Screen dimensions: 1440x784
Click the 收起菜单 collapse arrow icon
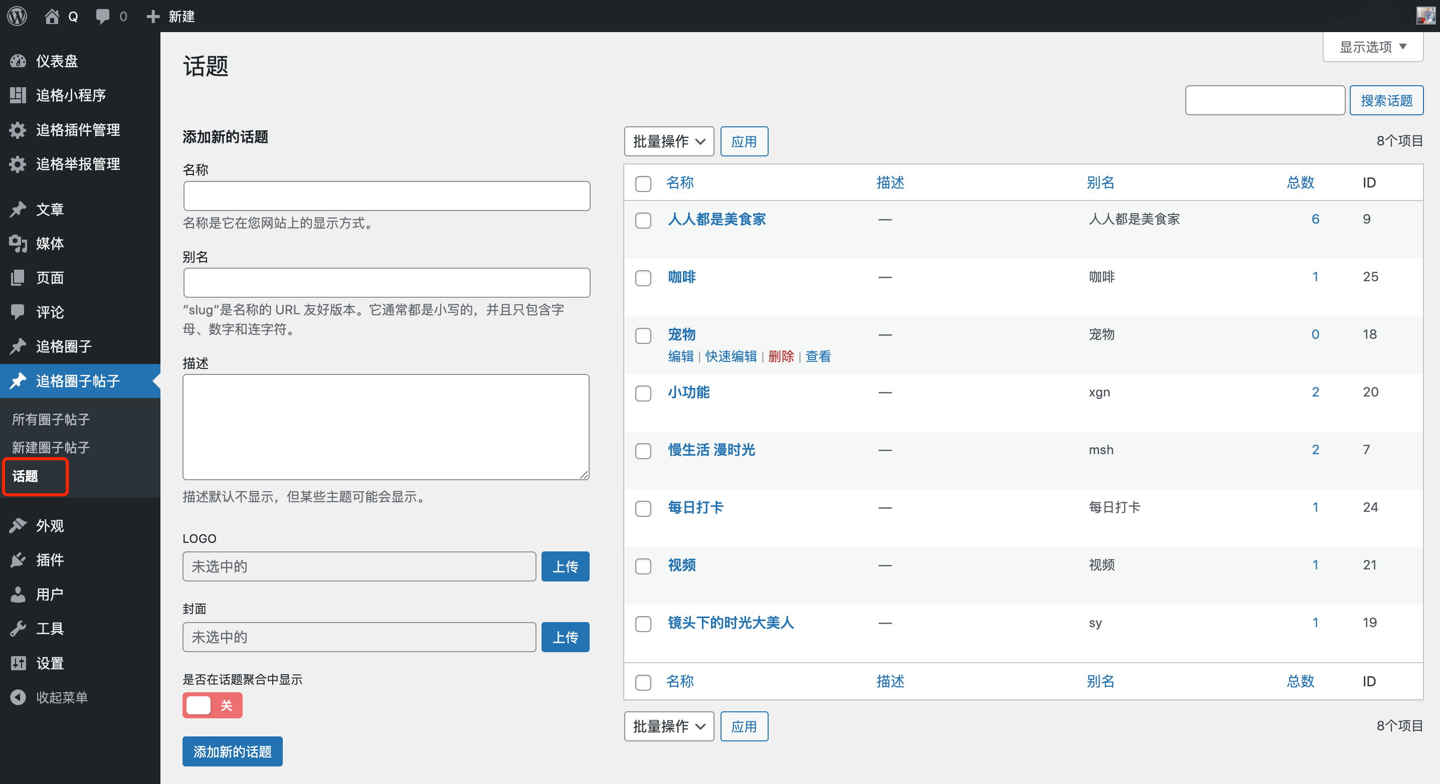pos(18,697)
